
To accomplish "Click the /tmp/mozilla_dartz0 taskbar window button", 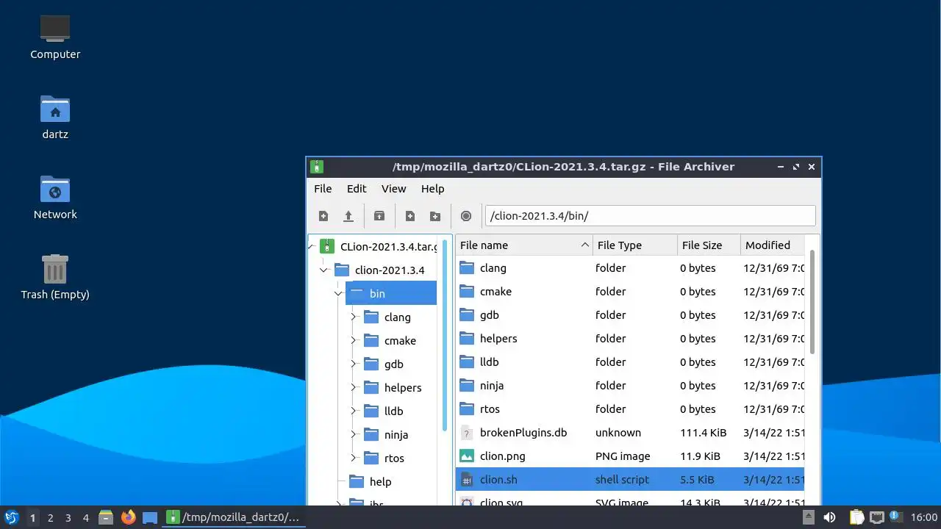I will [x=233, y=517].
